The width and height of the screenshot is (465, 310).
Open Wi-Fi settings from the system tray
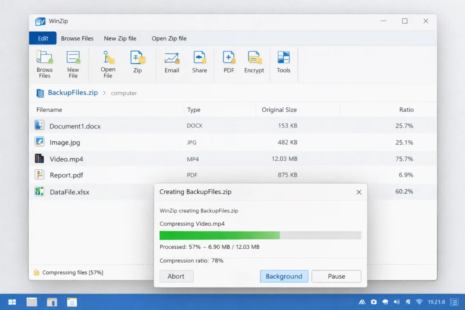coord(419,301)
